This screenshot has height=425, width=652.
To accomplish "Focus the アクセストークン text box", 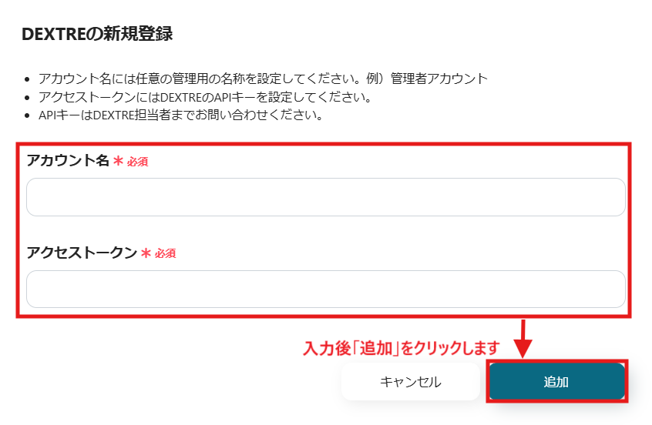I will tap(325, 289).
